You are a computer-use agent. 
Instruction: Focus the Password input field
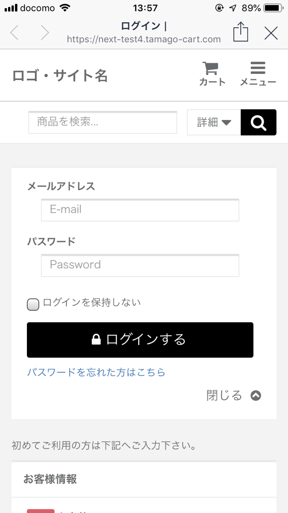click(140, 265)
